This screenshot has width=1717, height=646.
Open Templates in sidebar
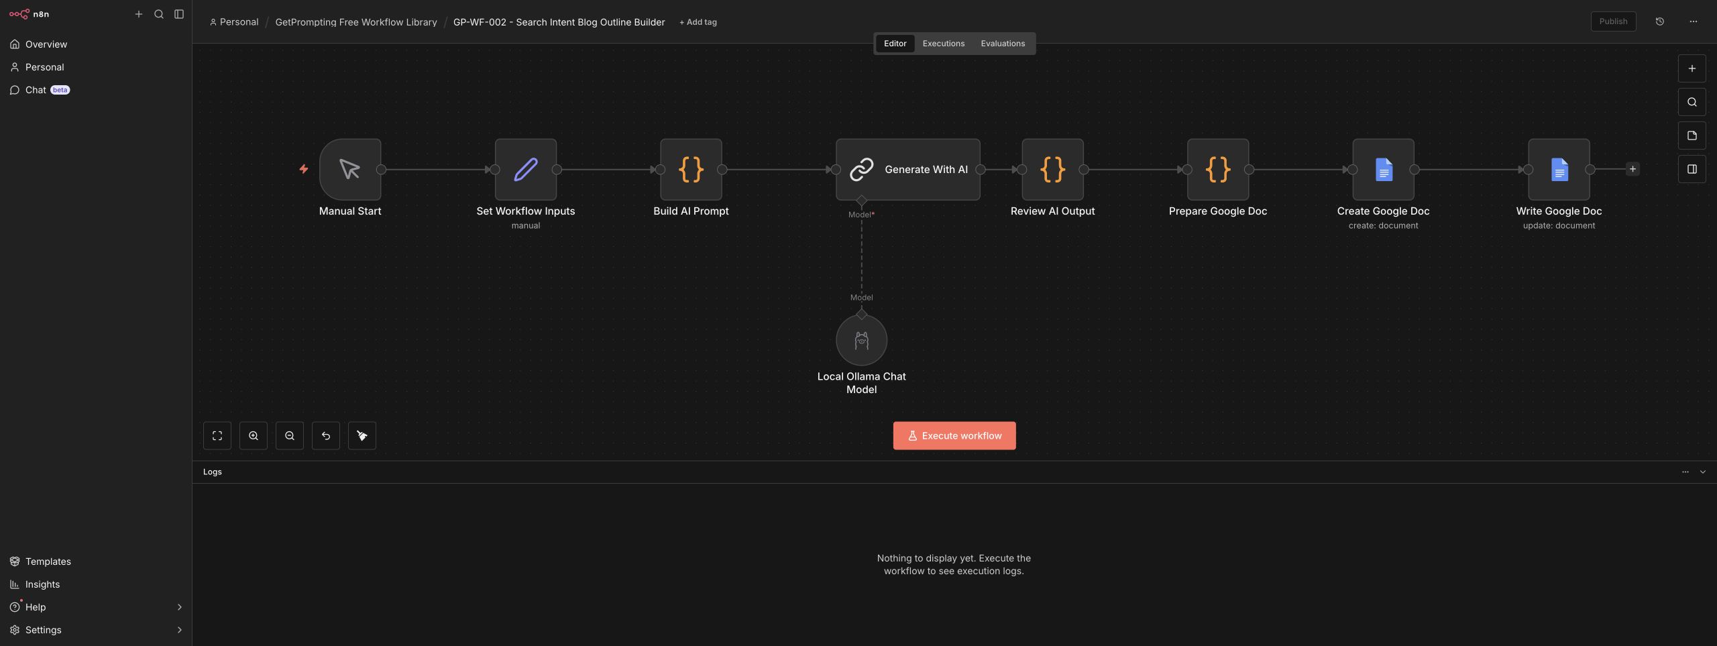(96, 561)
